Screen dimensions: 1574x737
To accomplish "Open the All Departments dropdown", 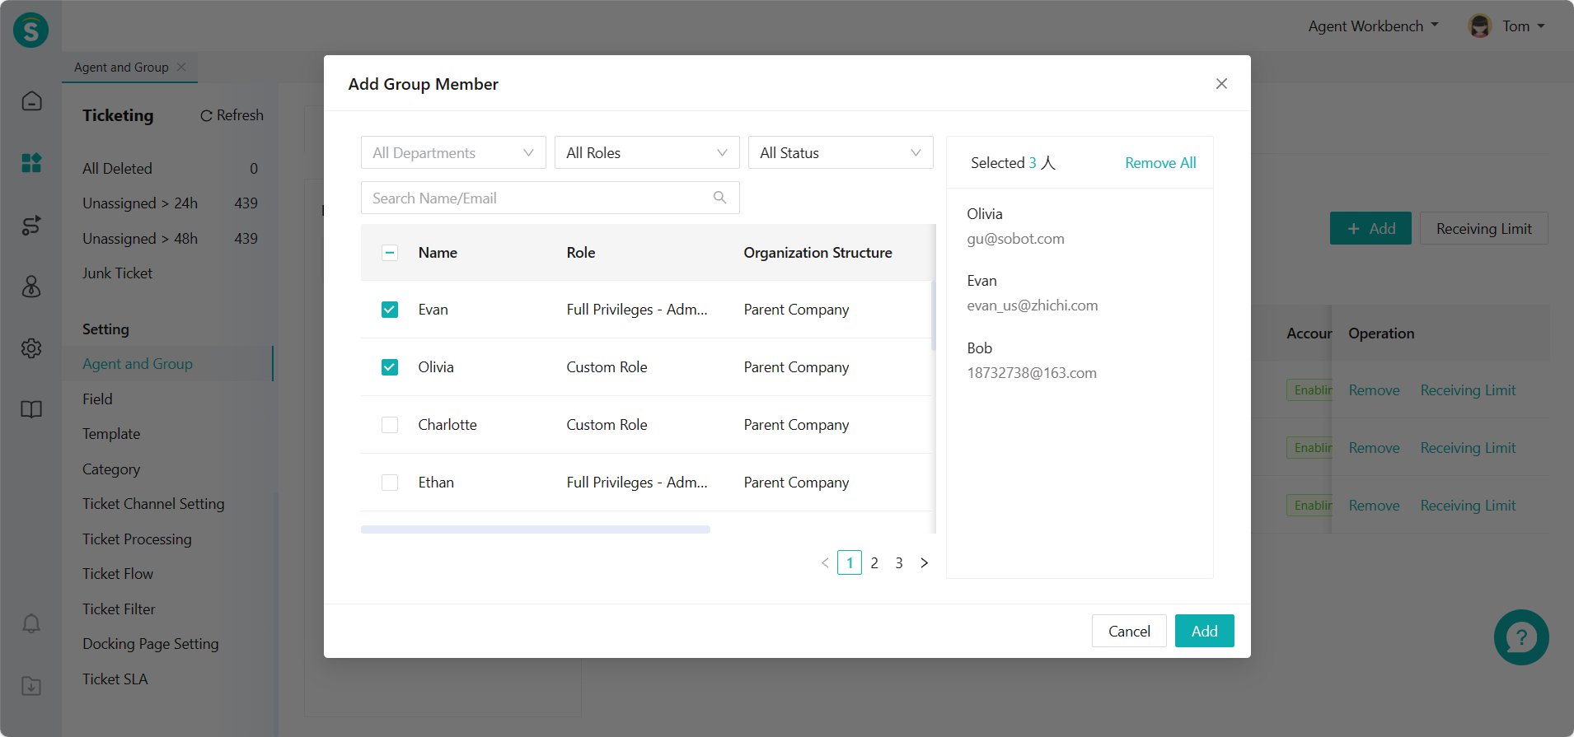I will pyautogui.click(x=453, y=152).
